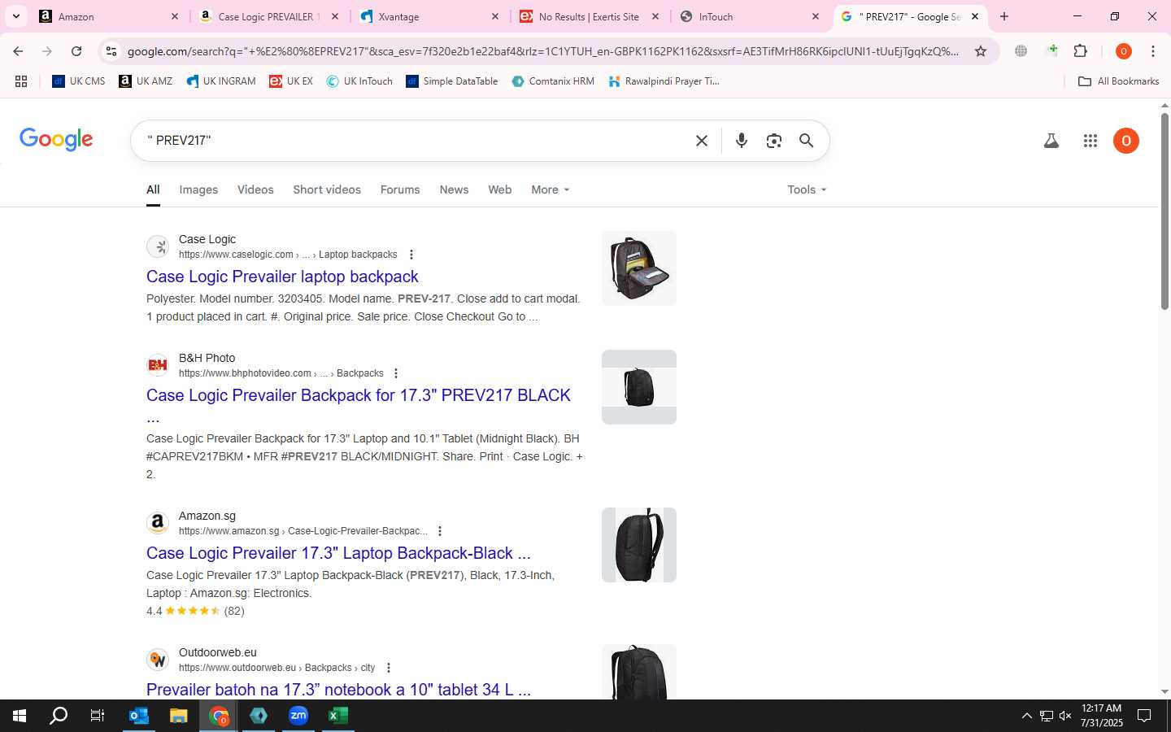The image size is (1171, 732).
Task: Open tab search dropdown arrow
Action: tap(16, 16)
